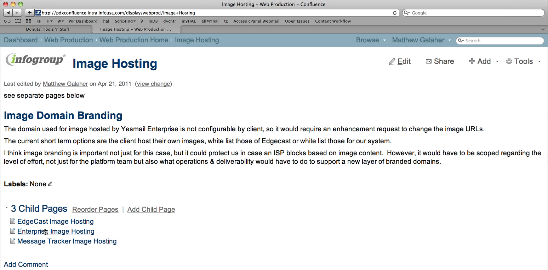Click the Confluence Search field
This screenshot has width=548, height=270.
[503, 41]
